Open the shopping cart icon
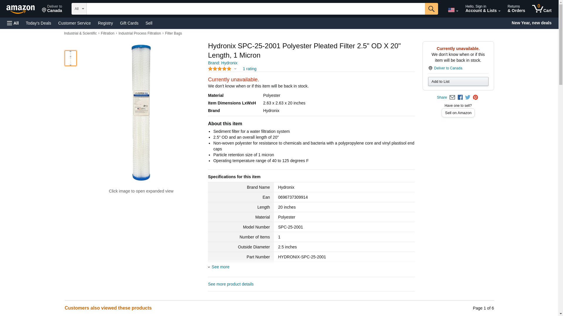 (542, 9)
